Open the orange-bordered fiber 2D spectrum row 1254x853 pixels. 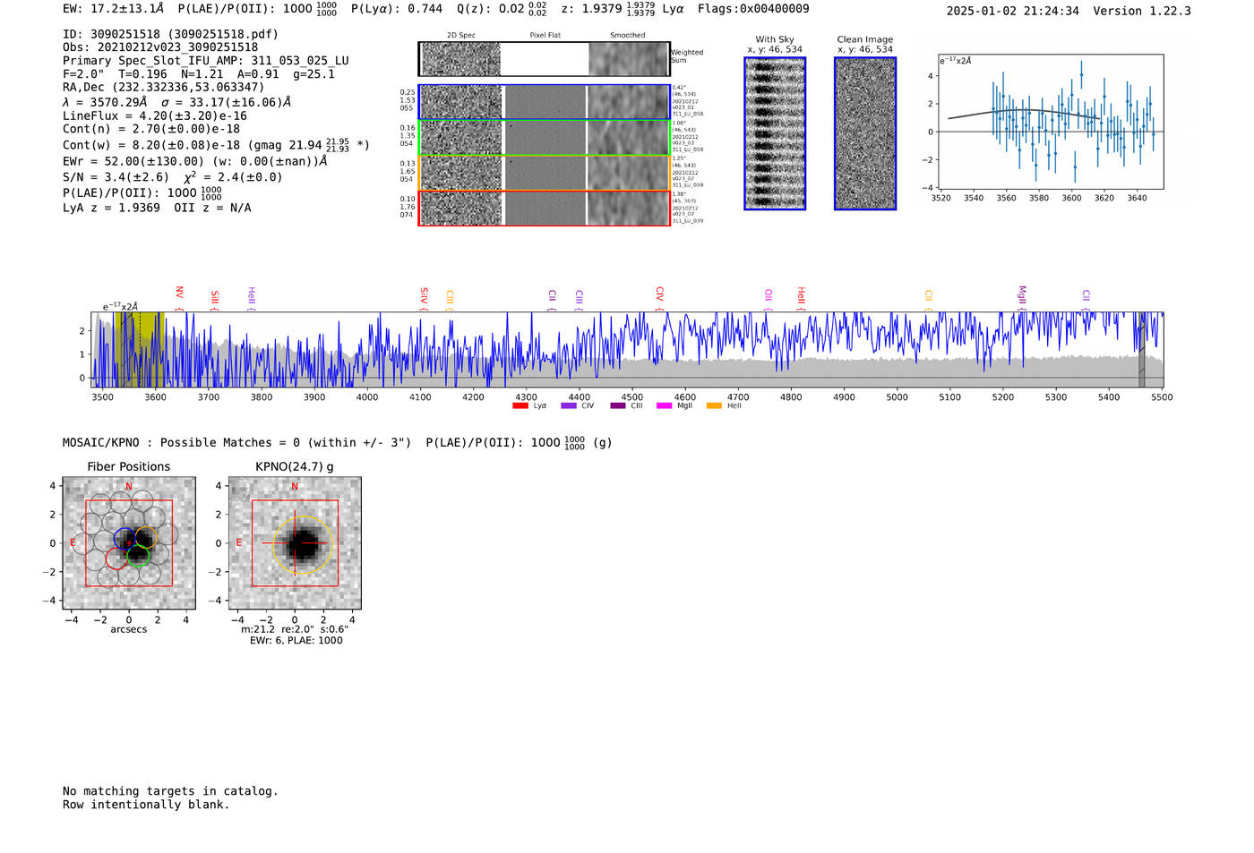[545, 173]
